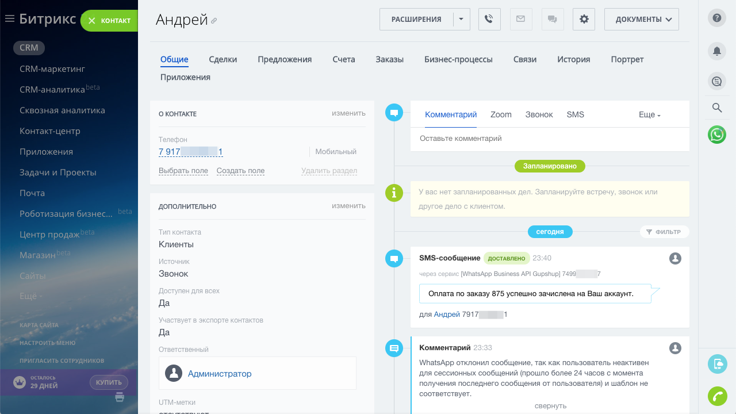736x414 pixels.
Task: Open Почта in the left menu
Action: pos(32,193)
